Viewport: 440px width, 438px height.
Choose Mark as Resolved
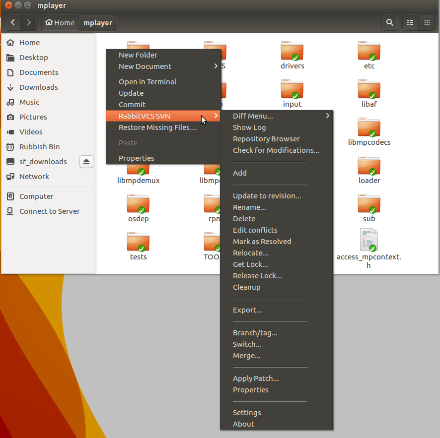[277, 242]
